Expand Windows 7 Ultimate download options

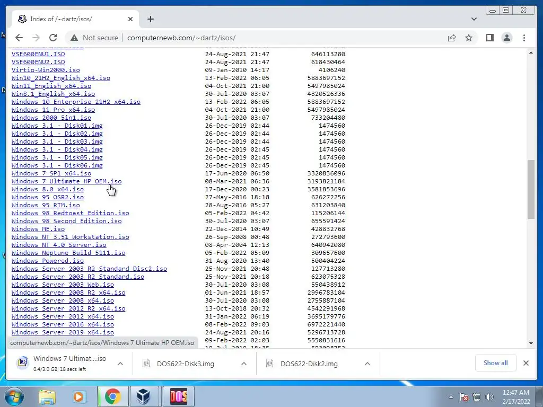click(x=120, y=364)
